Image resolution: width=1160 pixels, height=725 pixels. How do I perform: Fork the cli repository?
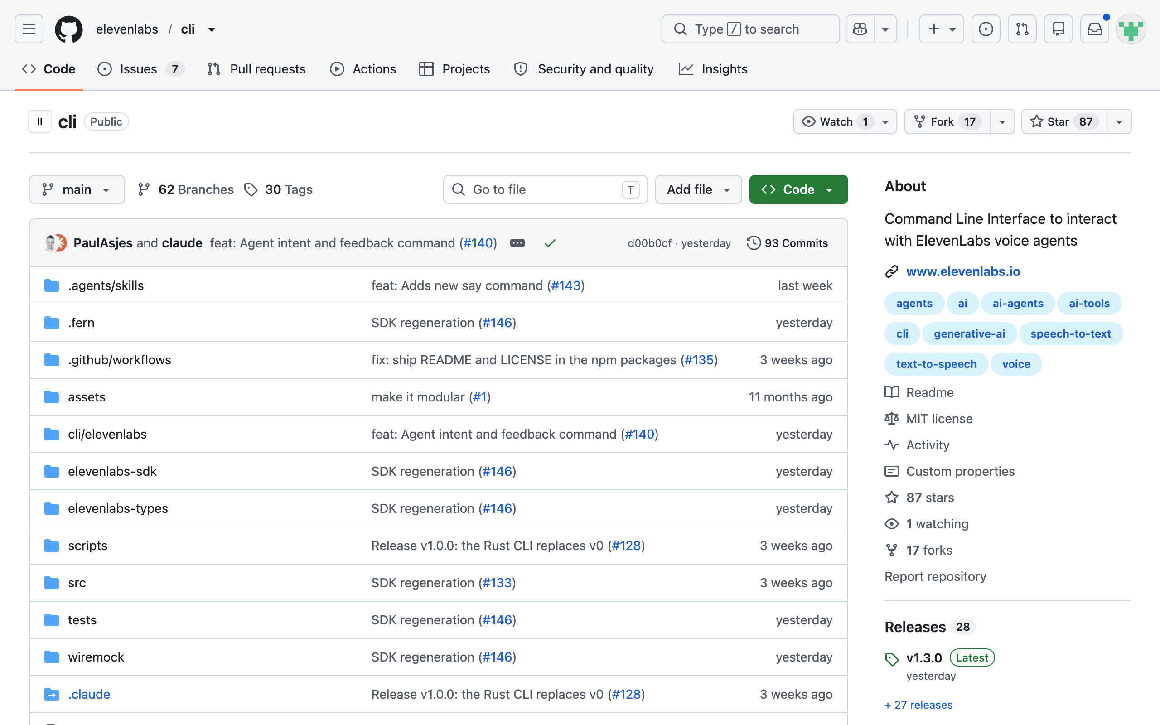pyautogui.click(x=947, y=122)
